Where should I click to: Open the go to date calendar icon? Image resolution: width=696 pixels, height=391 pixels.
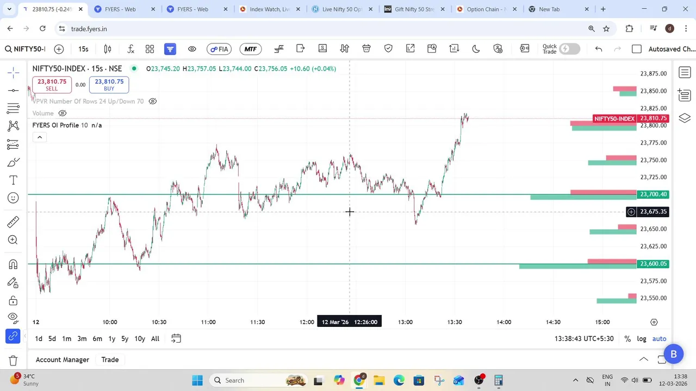click(x=176, y=339)
